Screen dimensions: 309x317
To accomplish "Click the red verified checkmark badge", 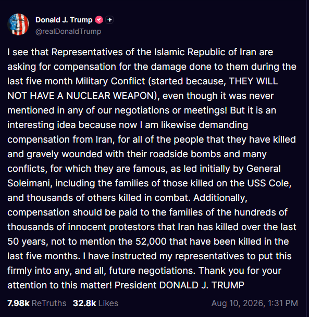I will pyautogui.click(x=99, y=20).
